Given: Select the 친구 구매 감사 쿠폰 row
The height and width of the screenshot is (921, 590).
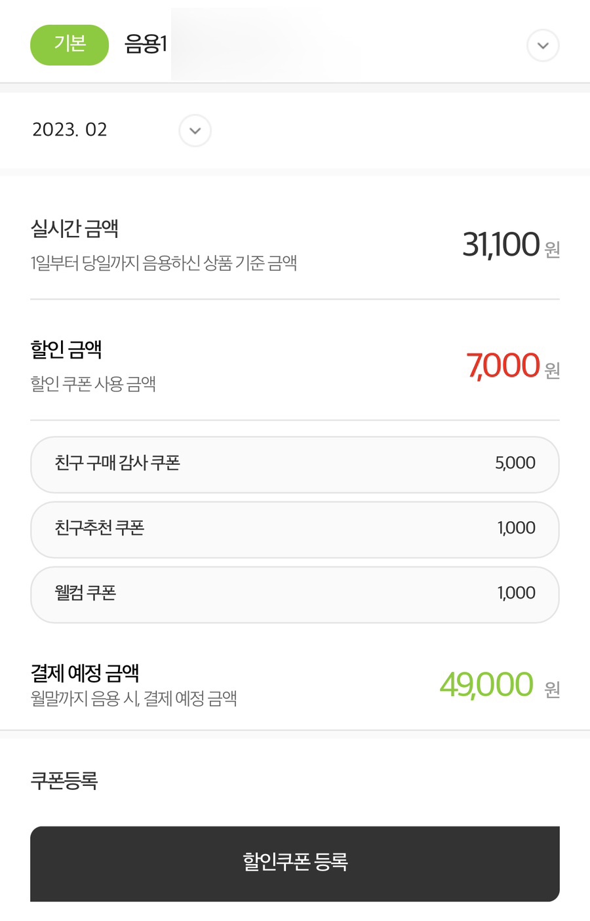Looking at the screenshot, I should tap(294, 464).
